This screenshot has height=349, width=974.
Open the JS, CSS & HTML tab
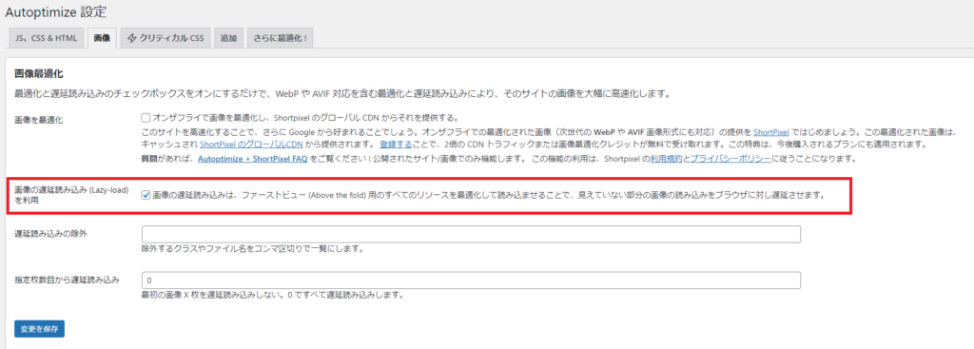(46, 38)
